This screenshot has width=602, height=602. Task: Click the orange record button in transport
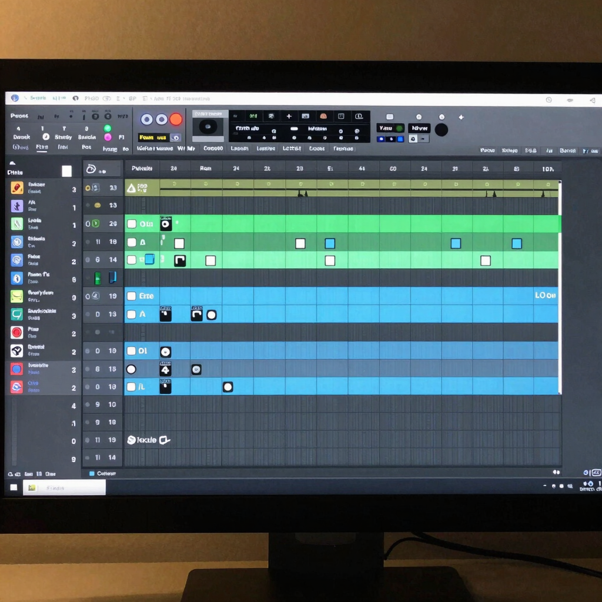[176, 119]
